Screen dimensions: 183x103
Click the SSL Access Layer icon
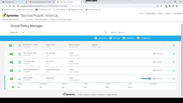(x=19, y=62)
